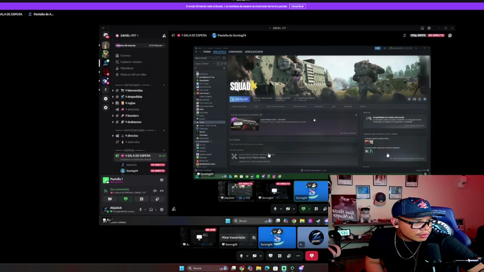Screen dimensions: 484x272
Task: Open Eventos in the server sidebar
Action: click(126, 56)
